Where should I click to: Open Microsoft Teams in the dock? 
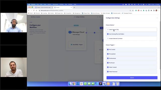point(104,84)
